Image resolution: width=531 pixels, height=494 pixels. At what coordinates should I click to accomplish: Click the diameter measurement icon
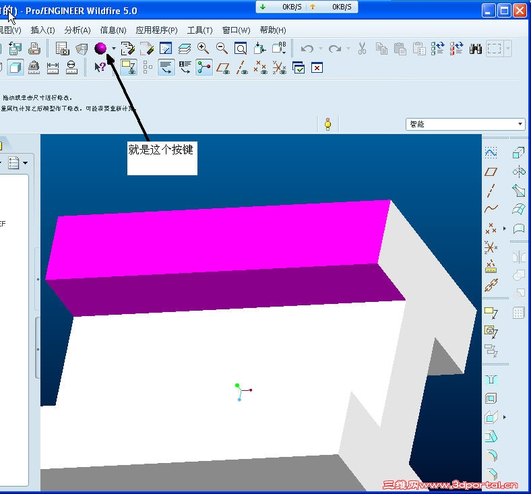pyautogui.click(x=71, y=67)
